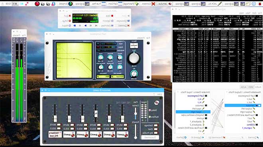The image size is (263, 147).
Task: Solo guest3 channel in Jamulus
Action: (x=99, y=128)
